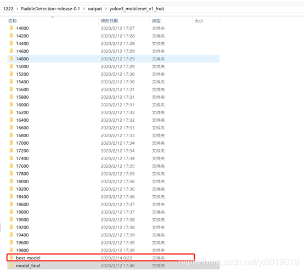Select the folder icon for 15400
Viewport: 304px width, 272px height.
click(12, 82)
